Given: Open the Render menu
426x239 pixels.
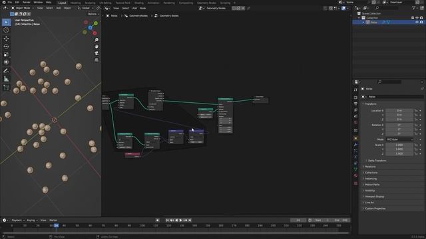Looking at the screenshot, I should (x=27, y=2).
